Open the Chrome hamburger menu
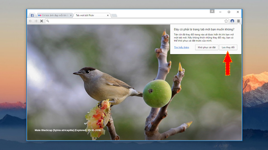 (x=238, y=21)
